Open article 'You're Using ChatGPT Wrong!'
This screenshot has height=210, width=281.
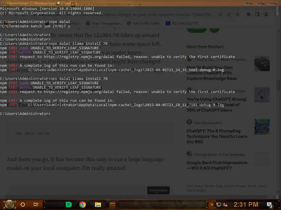click(x=216, y=105)
